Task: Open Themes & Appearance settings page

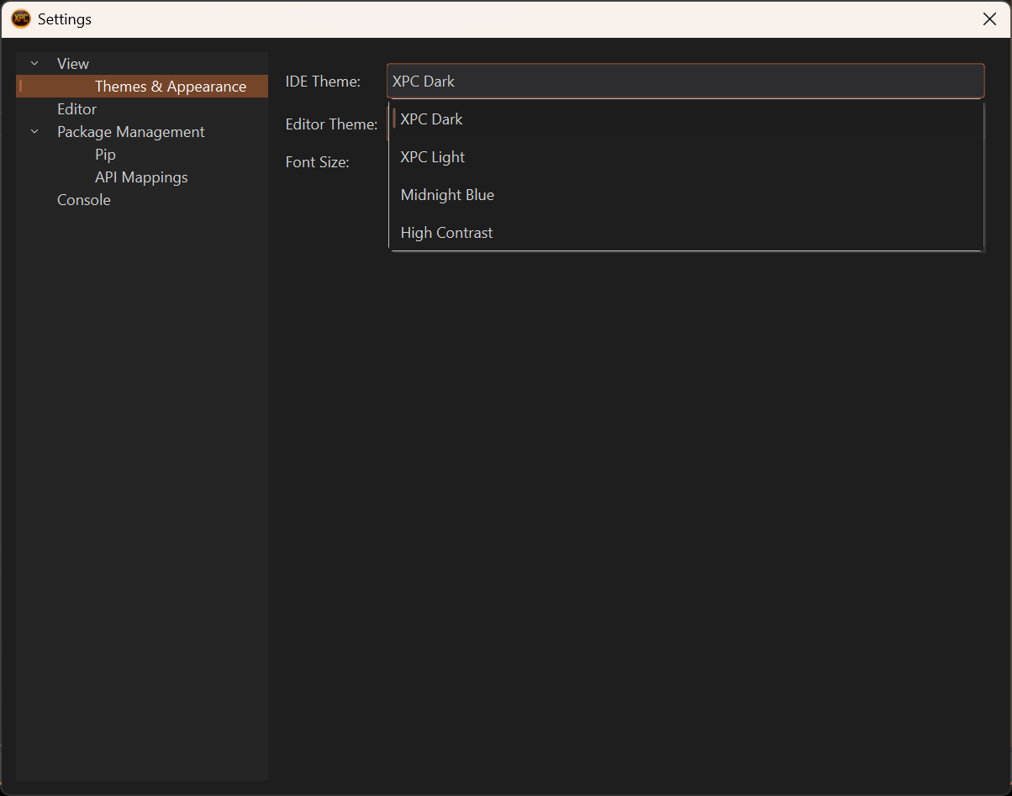Action: coord(170,87)
